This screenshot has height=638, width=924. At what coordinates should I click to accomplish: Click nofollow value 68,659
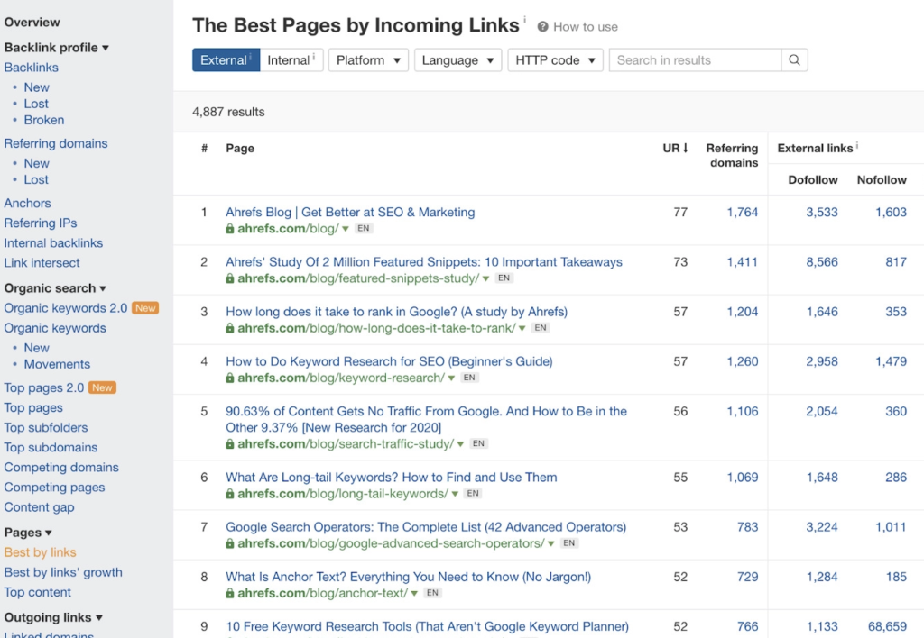click(x=888, y=627)
